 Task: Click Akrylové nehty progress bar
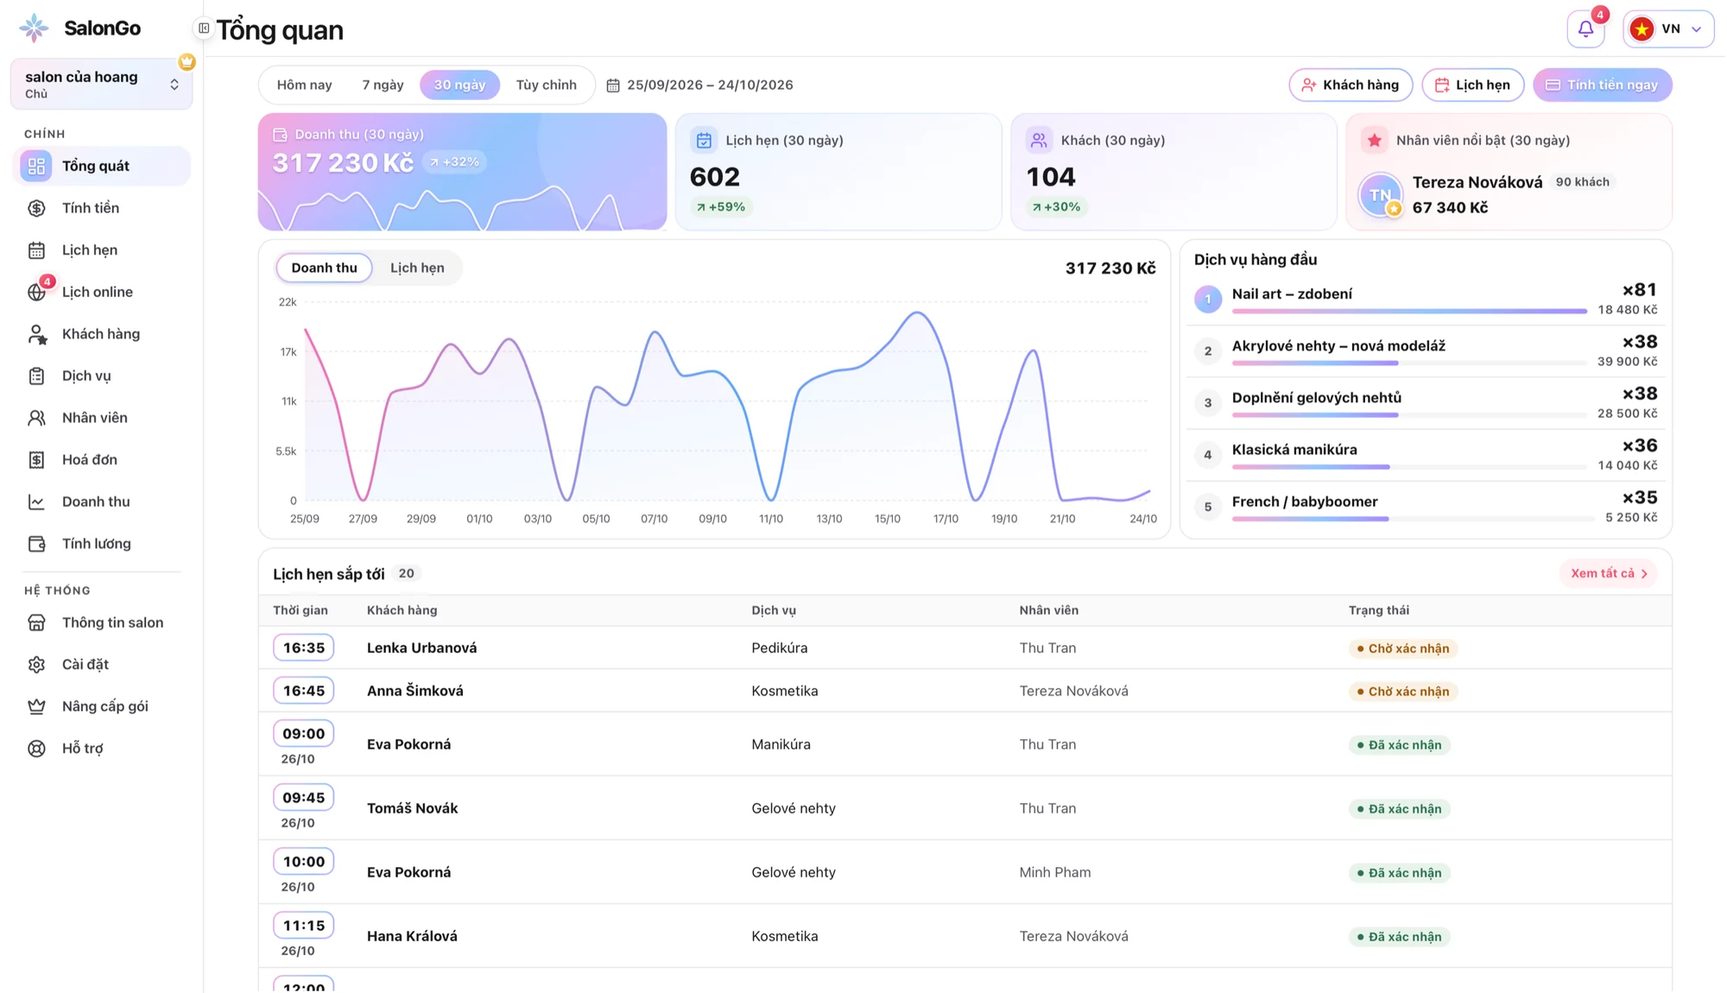pos(1409,363)
